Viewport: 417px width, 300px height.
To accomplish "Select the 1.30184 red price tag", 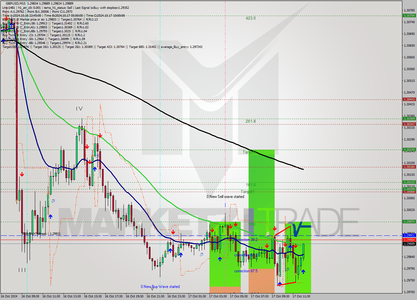I will click(x=409, y=167).
